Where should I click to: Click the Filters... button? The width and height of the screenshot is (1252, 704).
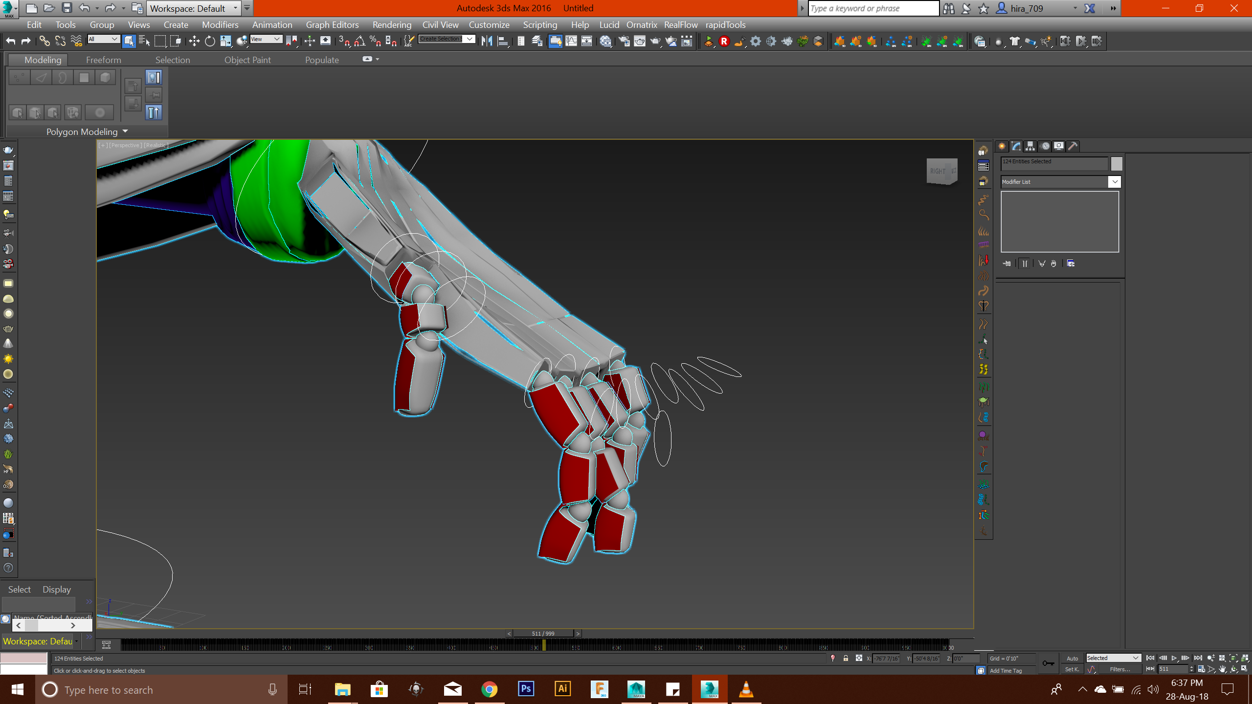(x=1120, y=670)
